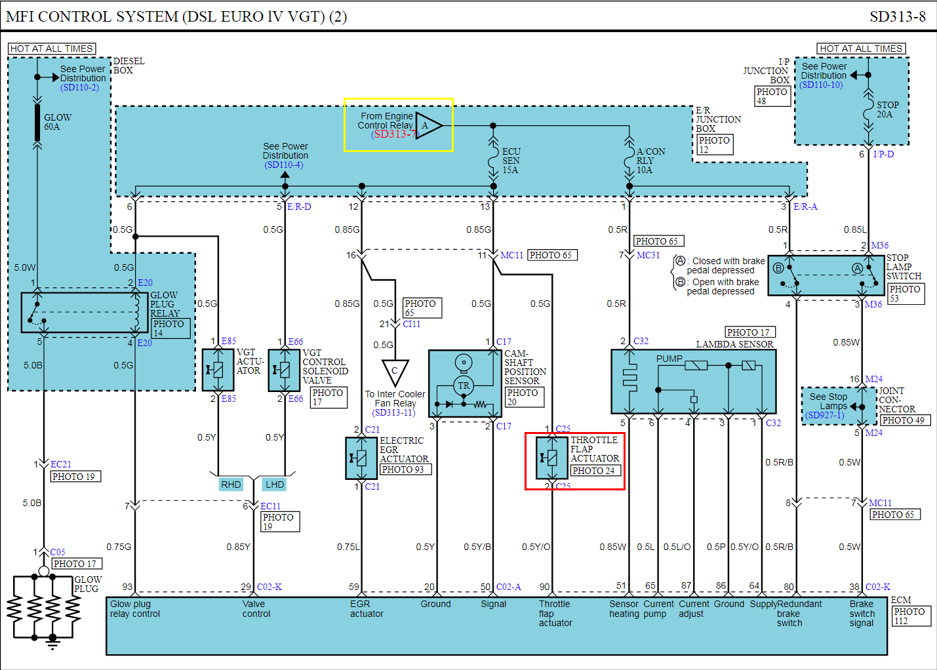Click the E/R-D connector label
Image resolution: width=937 pixels, height=670 pixels.
point(299,207)
